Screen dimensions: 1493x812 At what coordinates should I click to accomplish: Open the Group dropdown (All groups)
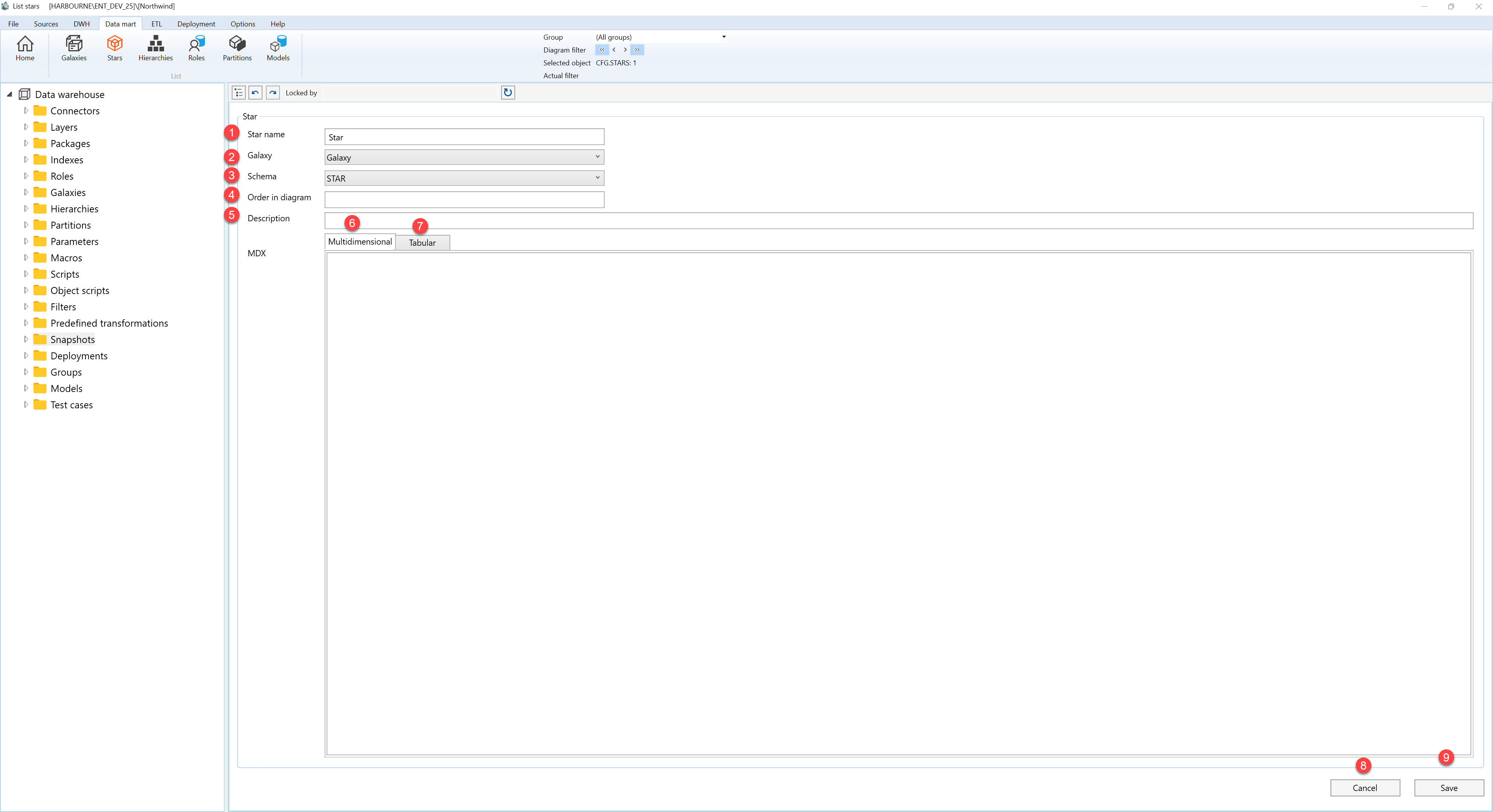click(661, 37)
